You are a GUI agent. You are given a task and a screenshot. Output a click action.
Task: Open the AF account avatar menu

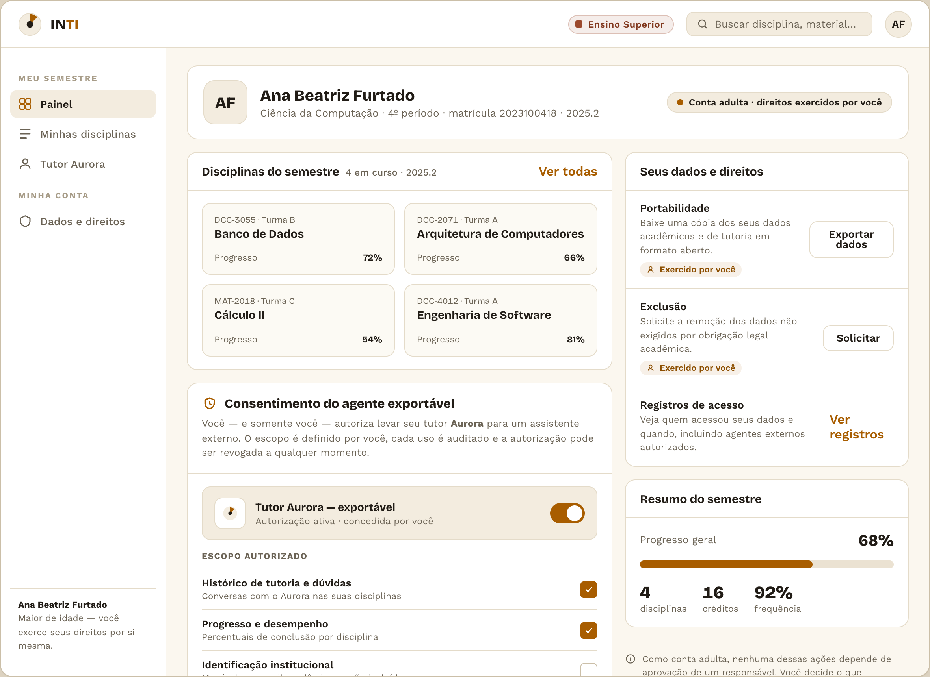coord(898,24)
